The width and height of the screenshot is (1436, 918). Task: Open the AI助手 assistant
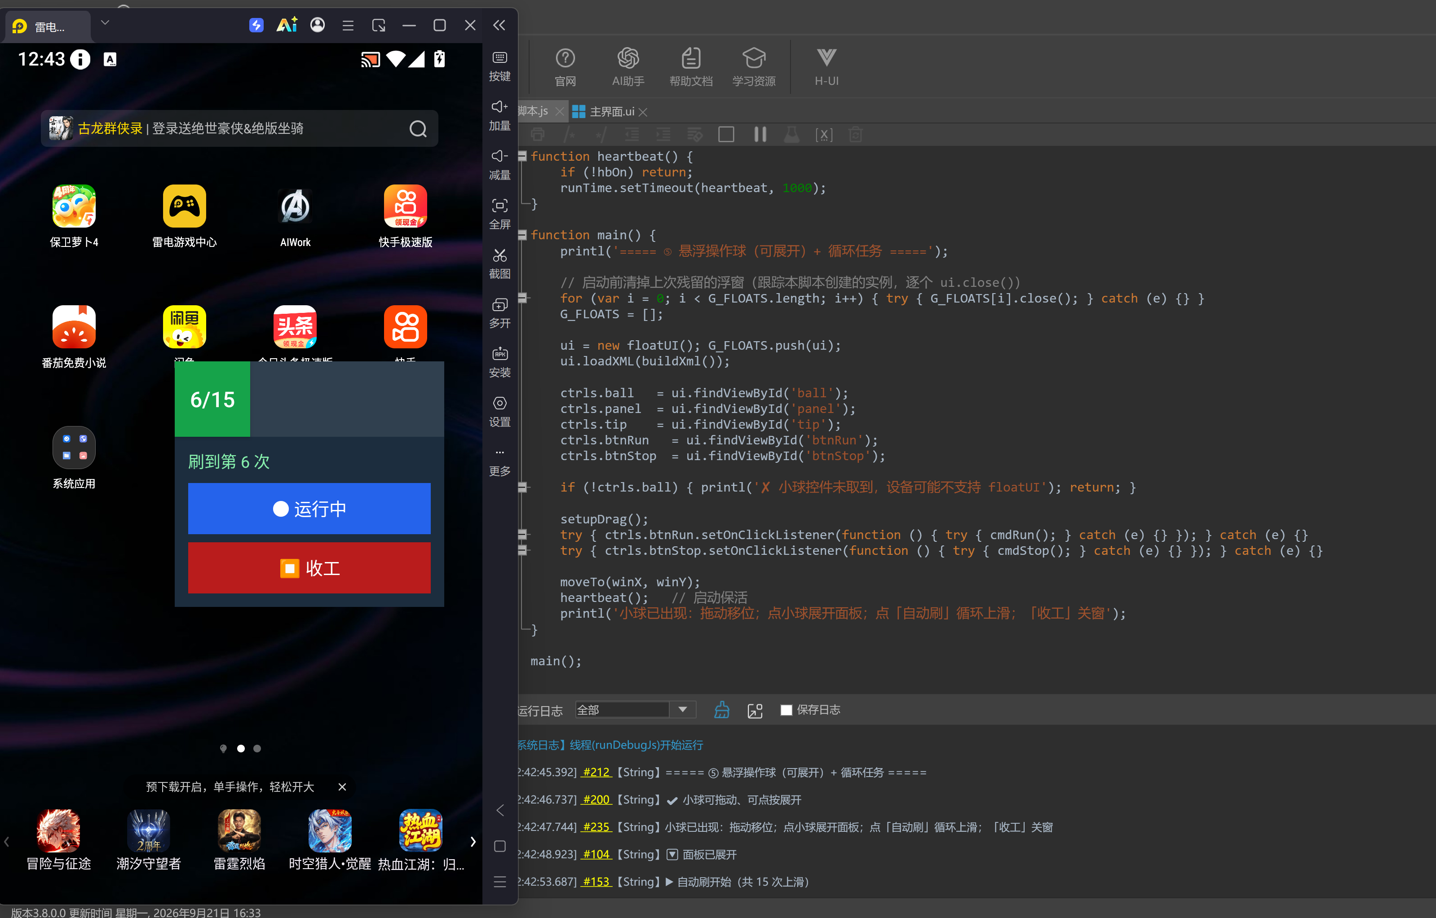pos(628,67)
